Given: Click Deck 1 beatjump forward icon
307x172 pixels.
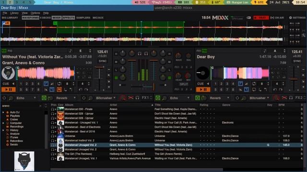Looking at the screenshot, I should click(86, 90).
